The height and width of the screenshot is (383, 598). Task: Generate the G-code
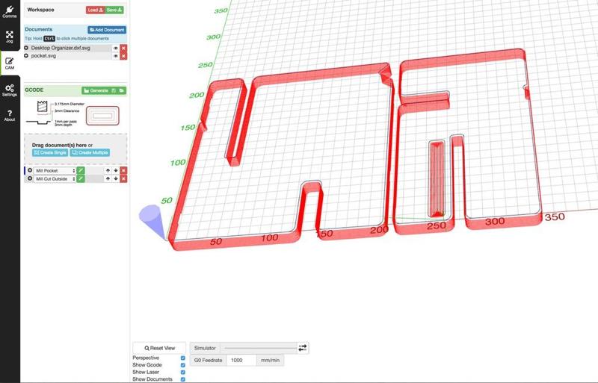point(96,90)
